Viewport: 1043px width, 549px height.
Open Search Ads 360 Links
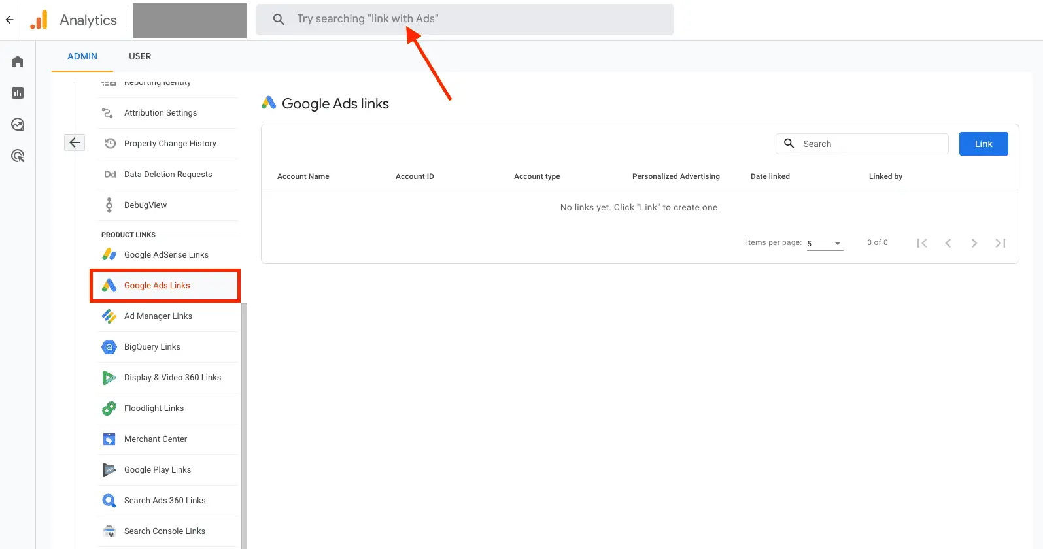[x=167, y=501]
